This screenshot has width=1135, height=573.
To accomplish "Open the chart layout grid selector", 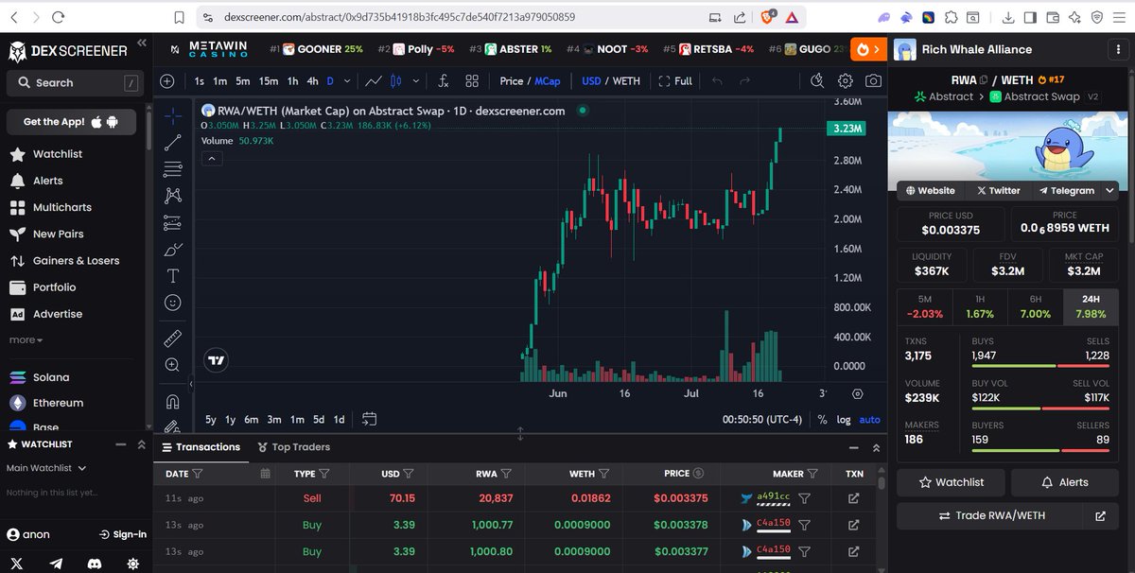I will [x=472, y=81].
